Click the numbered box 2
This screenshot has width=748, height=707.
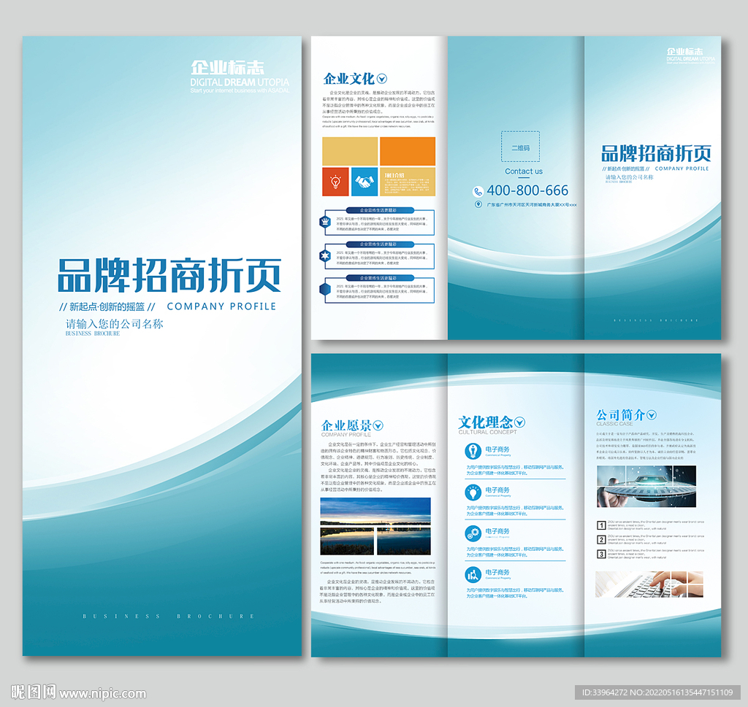(x=602, y=540)
